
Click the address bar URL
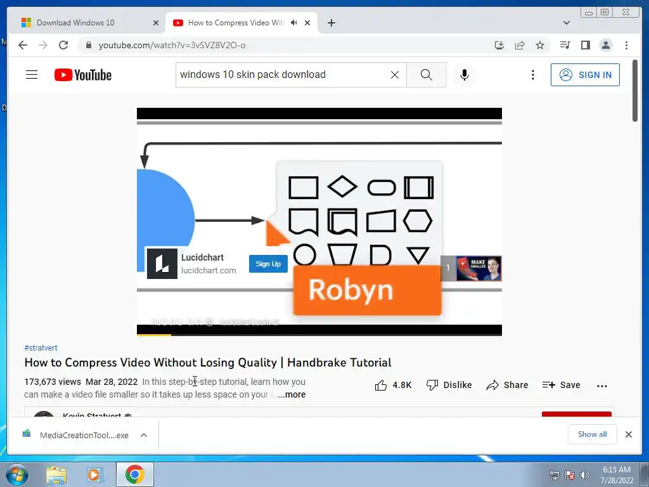click(x=172, y=45)
